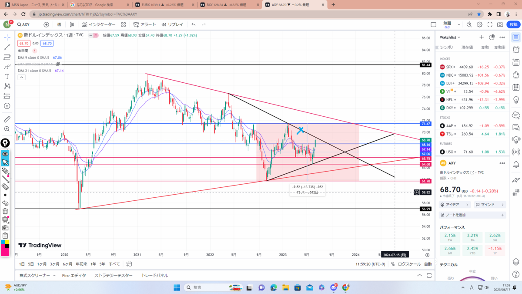Viewport: 522px width, 294px height.
Task: Click the compare or add symbol plus icon
Action: click(x=46, y=25)
